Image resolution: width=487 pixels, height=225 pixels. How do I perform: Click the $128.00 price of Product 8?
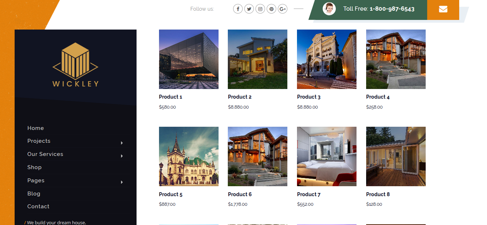coord(374,204)
